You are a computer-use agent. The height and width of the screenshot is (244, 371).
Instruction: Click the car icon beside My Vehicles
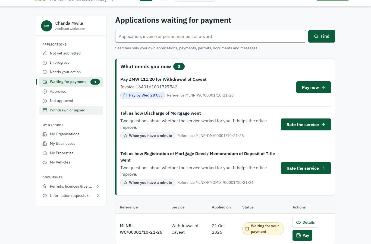pos(45,162)
